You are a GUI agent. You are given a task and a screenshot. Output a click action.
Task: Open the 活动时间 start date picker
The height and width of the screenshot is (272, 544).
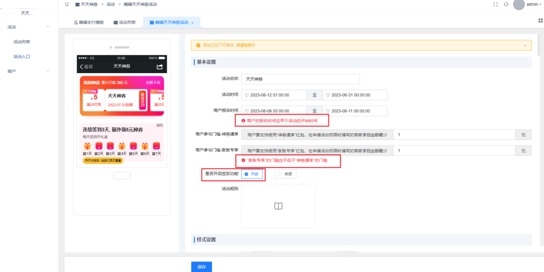[274, 95]
